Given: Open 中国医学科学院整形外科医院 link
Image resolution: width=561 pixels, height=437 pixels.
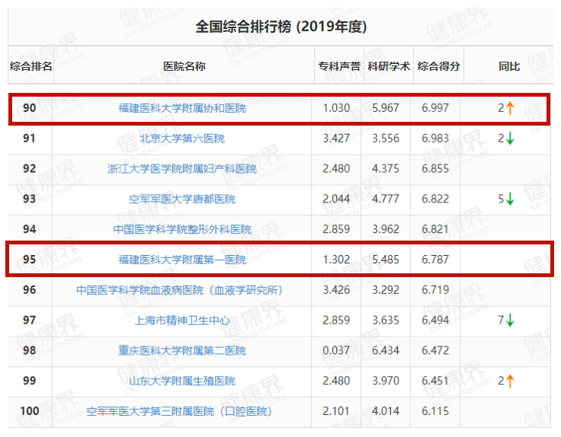Looking at the screenshot, I should pos(182,229).
